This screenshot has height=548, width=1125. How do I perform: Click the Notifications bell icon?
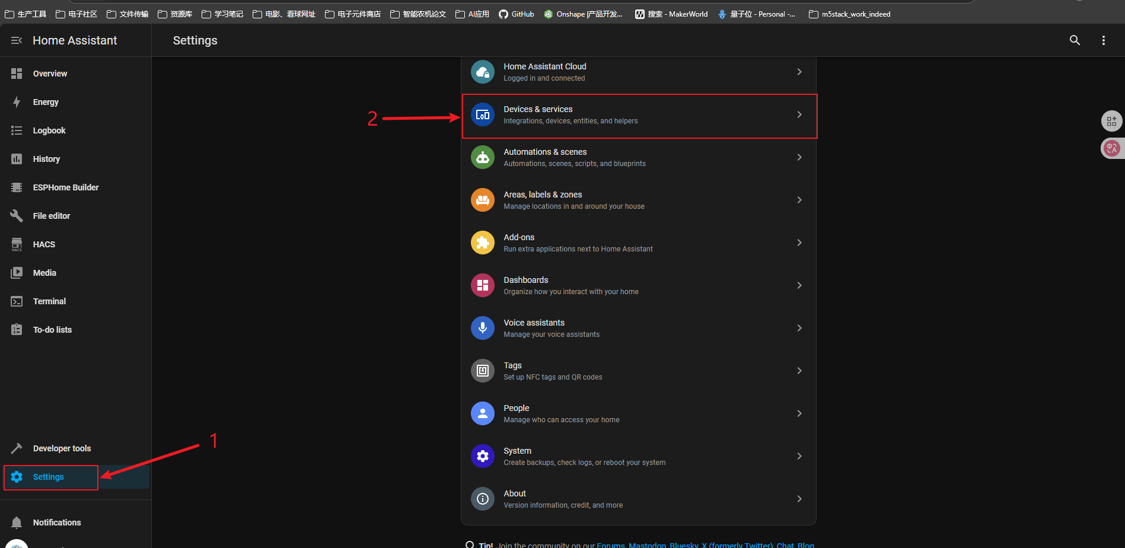[17, 522]
